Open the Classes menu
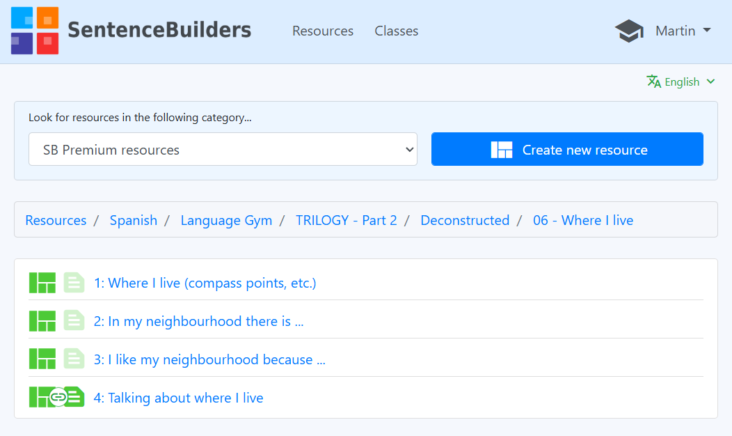This screenshot has width=732, height=436. 396,31
